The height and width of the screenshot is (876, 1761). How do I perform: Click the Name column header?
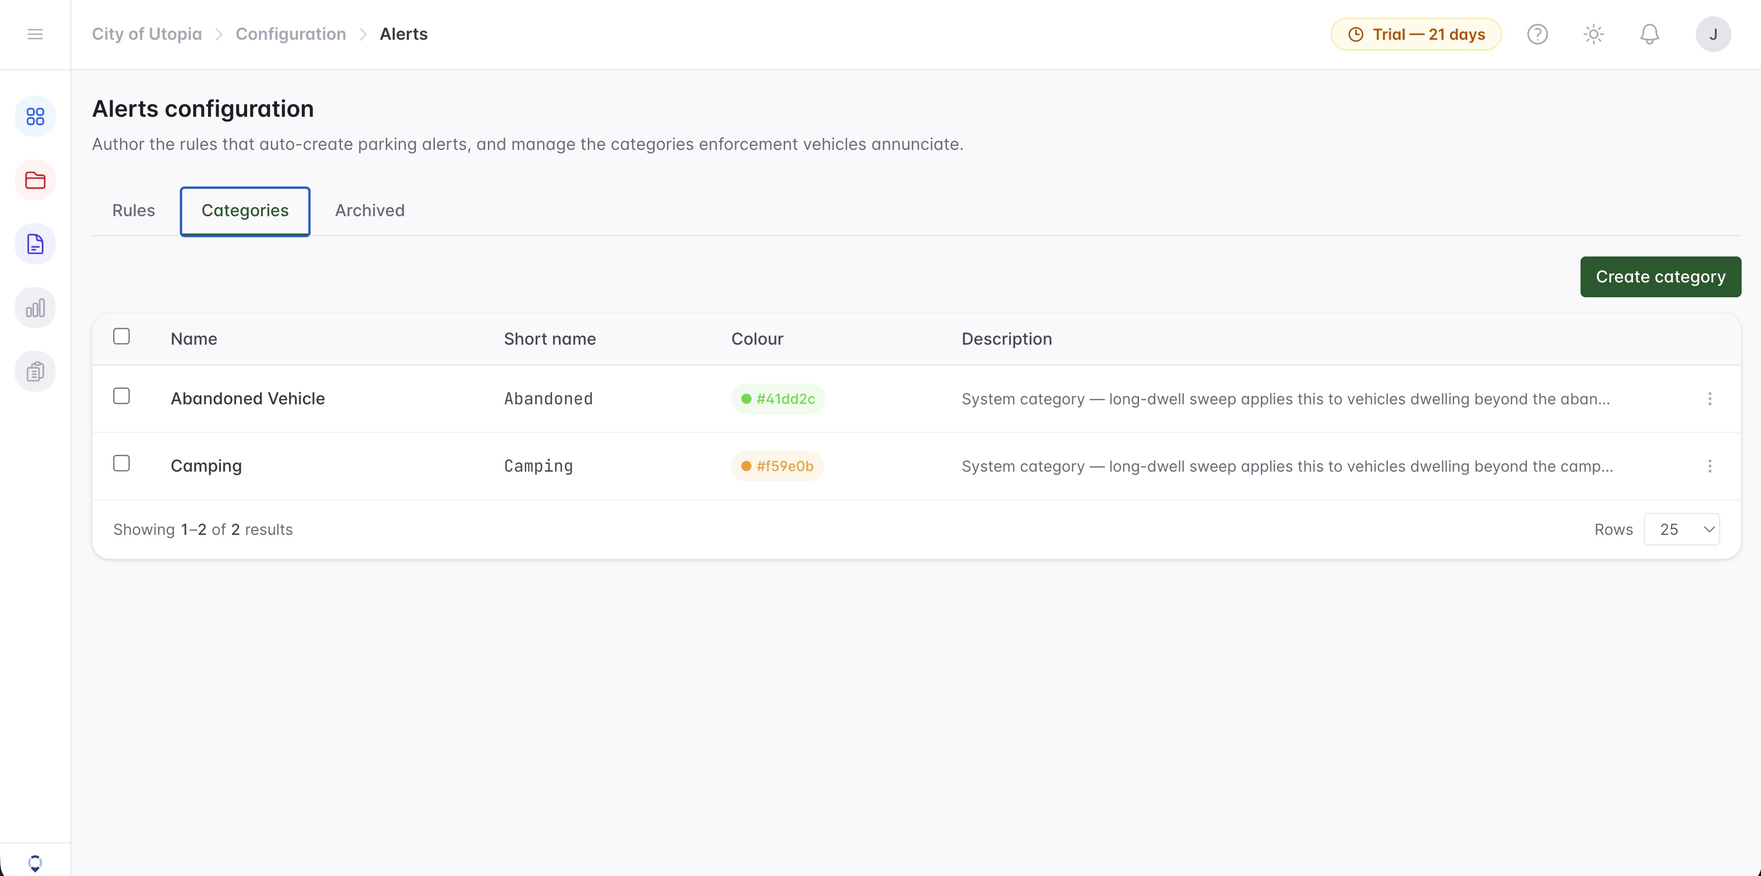coord(194,339)
